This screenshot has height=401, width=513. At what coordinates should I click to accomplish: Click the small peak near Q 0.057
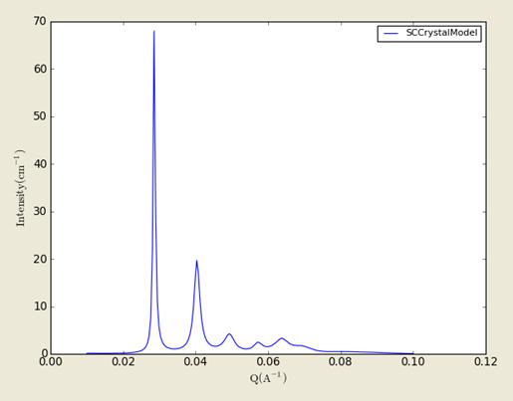(x=258, y=342)
